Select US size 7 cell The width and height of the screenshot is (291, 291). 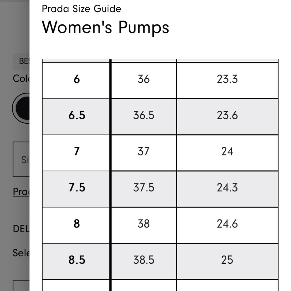(x=76, y=153)
